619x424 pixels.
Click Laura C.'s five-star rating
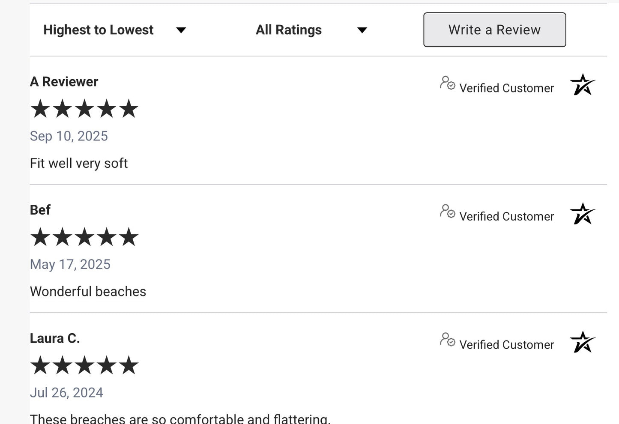coord(84,365)
